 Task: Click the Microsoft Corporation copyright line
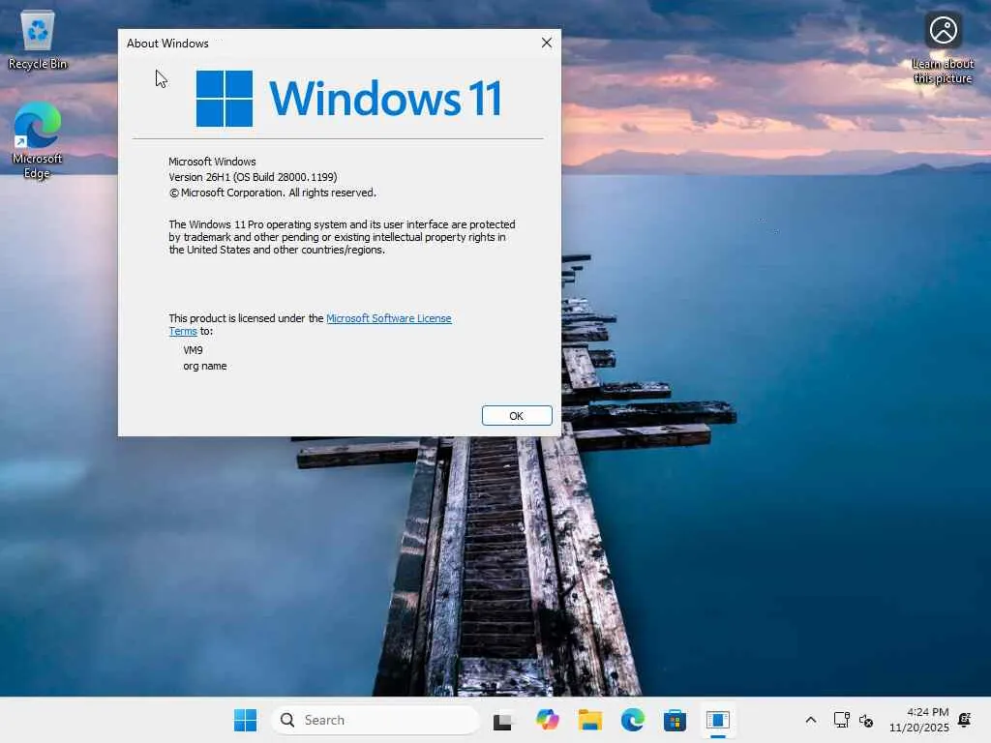pos(272,193)
